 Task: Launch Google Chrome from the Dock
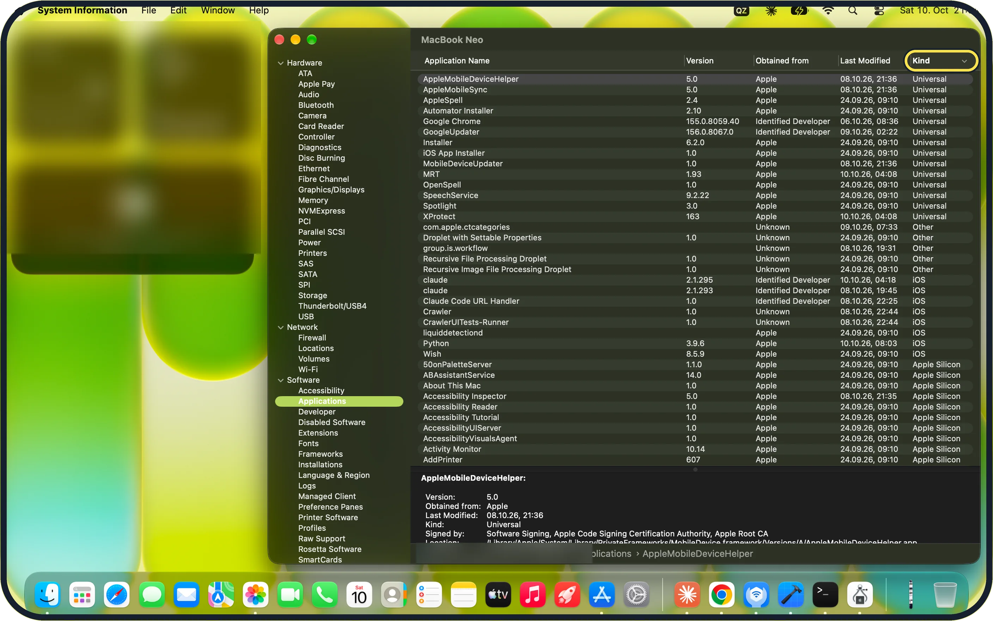pos(721,594)
